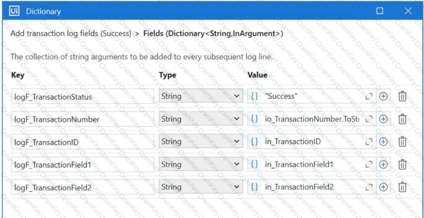This screenshot has width=424, height=218.
Task: Open expression editor for the "Success" value
Action: (369, 97)
